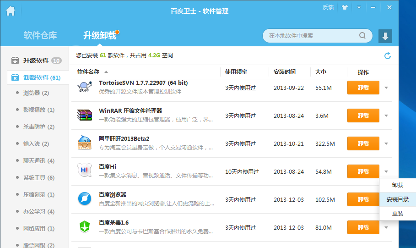Click the home icon in title bar
416x248 pixels.
(11, 11)
